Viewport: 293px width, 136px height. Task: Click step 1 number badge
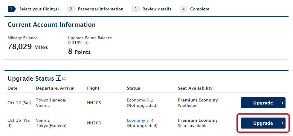11,9
